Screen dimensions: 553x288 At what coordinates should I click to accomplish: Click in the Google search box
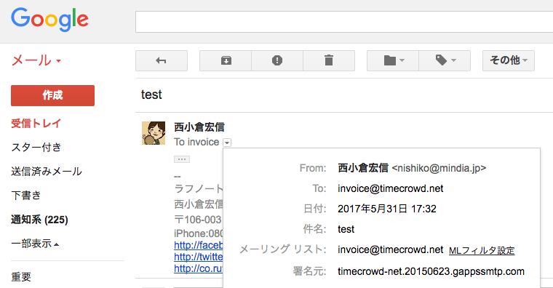click(x=344, y=22)
